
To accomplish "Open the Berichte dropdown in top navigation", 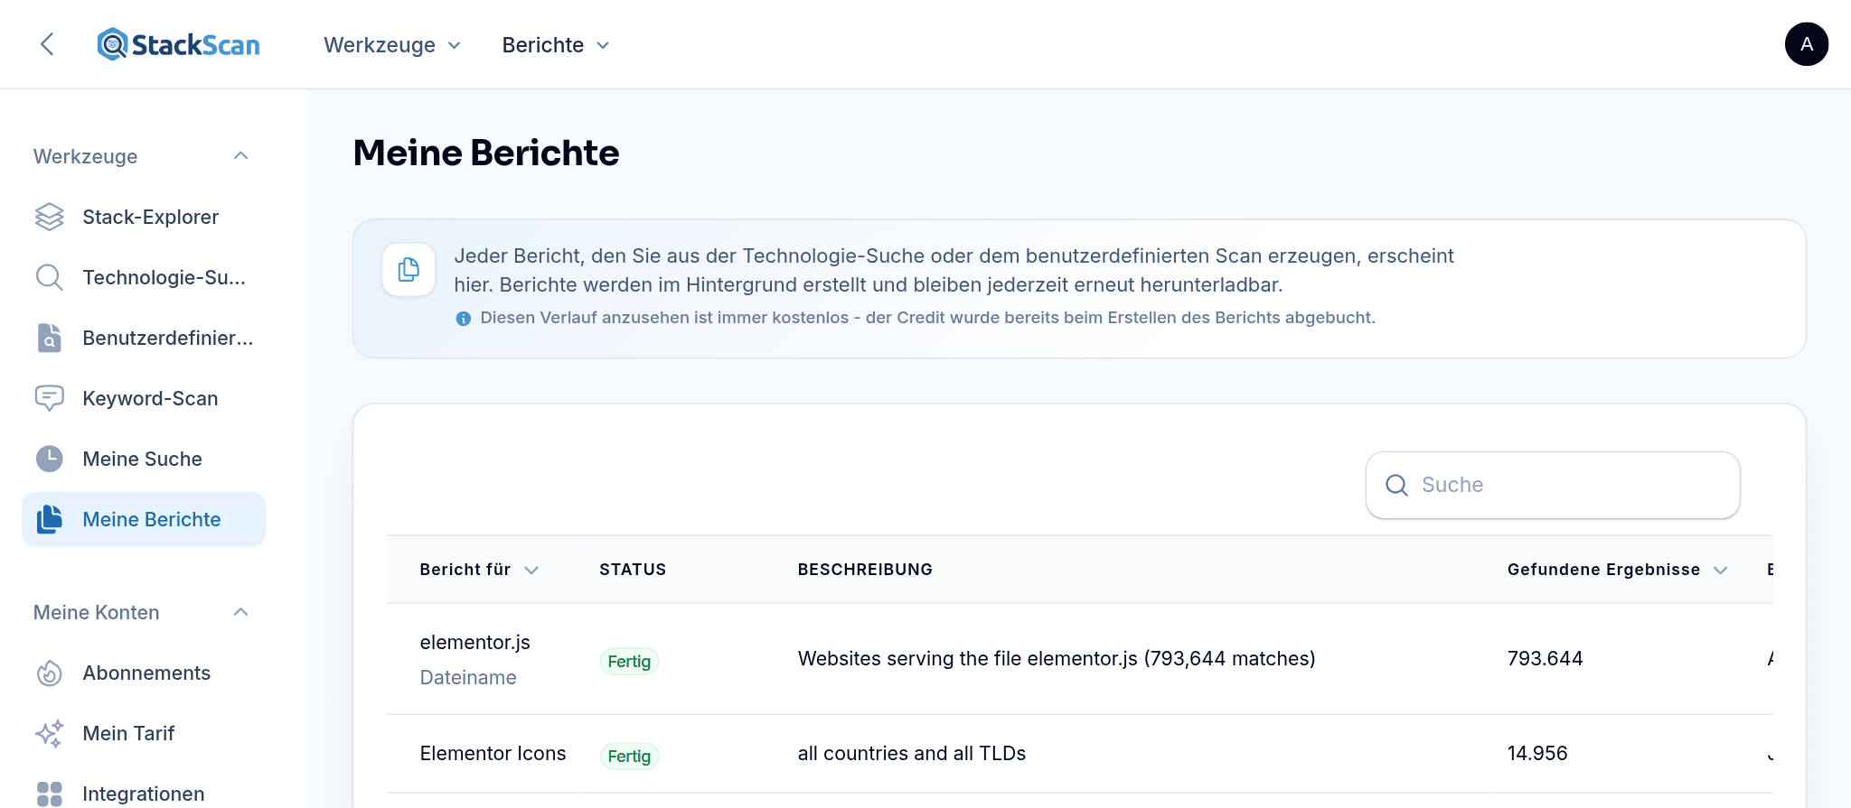I will tap(556, 45).
